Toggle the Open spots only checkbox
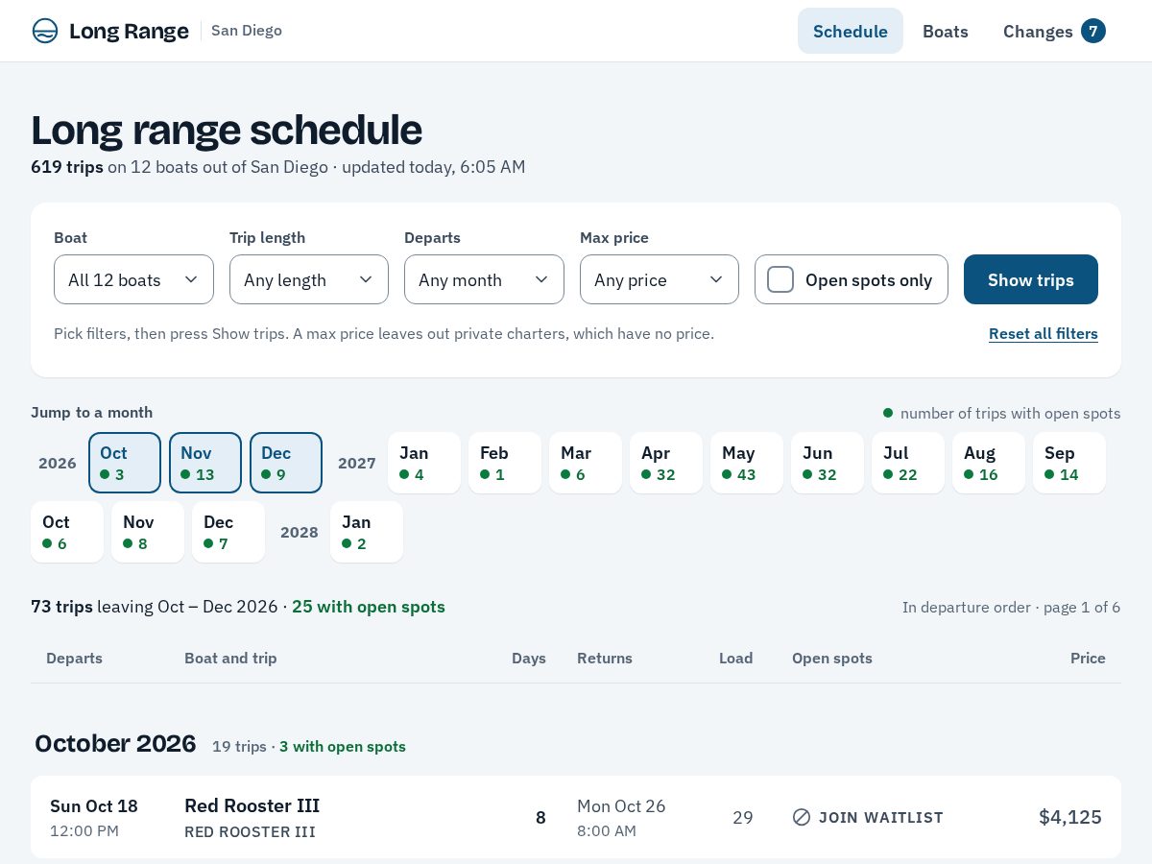This screenshot has height=864, width=1152. pos(780,279)
